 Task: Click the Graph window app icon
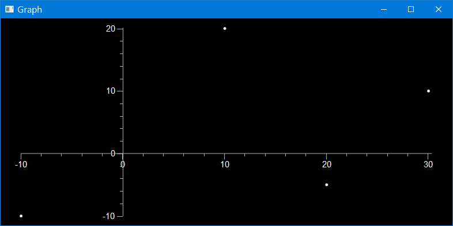10,9
